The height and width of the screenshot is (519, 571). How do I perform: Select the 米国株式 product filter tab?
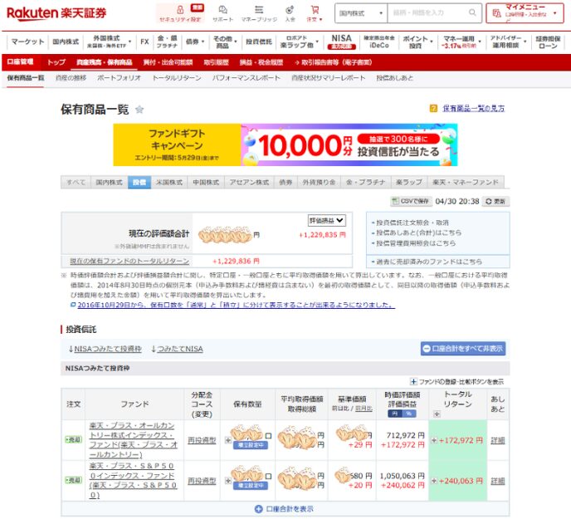coord(169,182)
